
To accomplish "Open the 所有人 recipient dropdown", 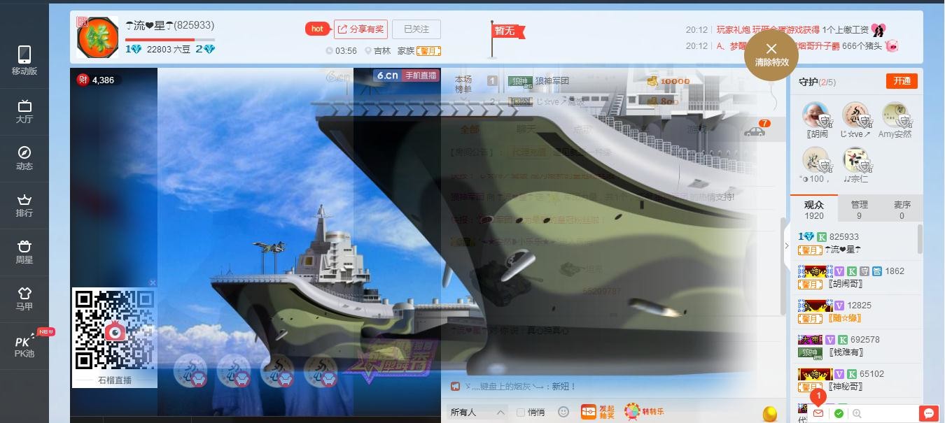I will pos(477,413).
